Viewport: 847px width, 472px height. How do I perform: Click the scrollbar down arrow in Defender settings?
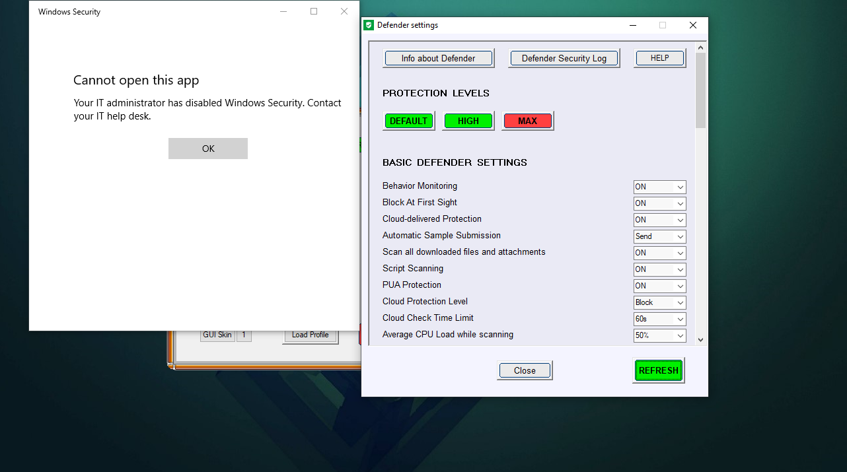tap(701, 340)
